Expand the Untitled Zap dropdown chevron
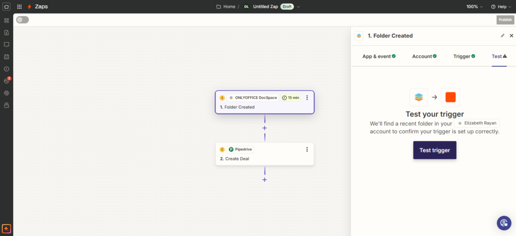The height and width of the screenshot is (236, 516). pyautogui.click(x=298, y=7)
